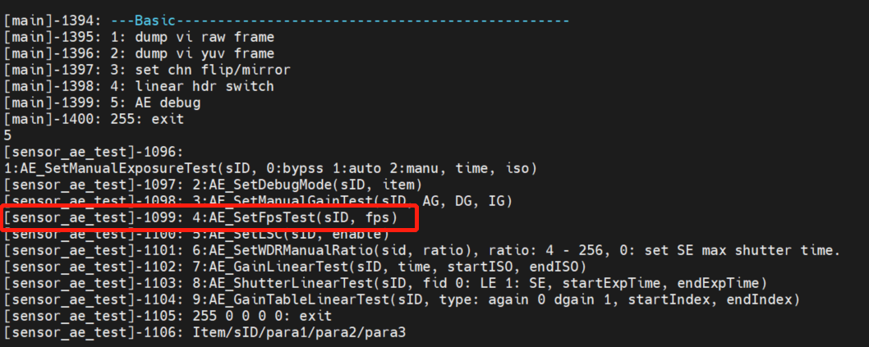Click the '255 0 0 0 0: exit' line
Image resolution: width=869 pixels, height=347 pixels.
pyautogui.click(x=168, y=316)
